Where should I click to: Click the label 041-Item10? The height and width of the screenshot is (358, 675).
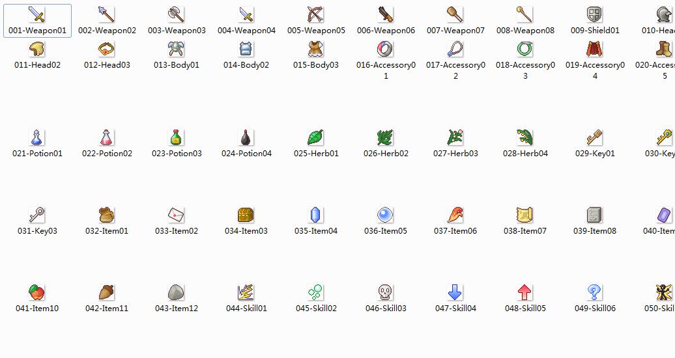tap(37, 309)
